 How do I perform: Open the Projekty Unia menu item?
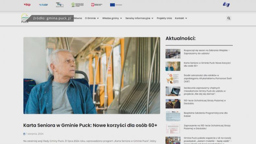coord(164,18)
